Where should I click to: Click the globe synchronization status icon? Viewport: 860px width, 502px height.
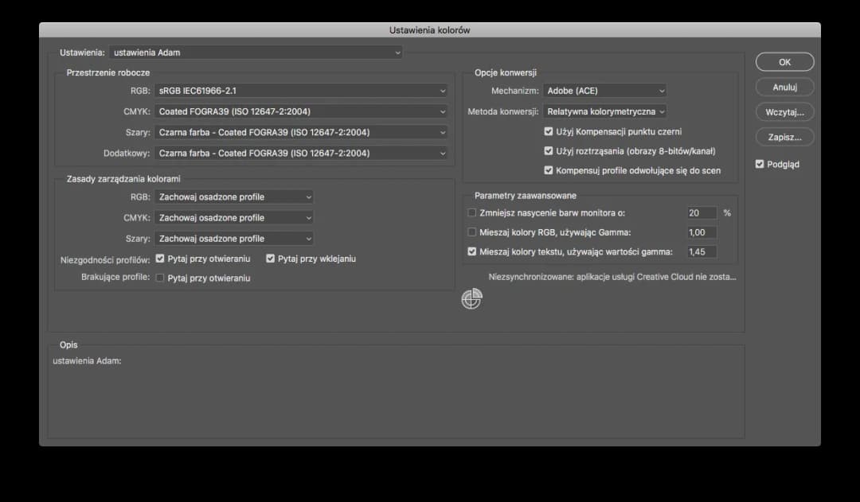471,299
